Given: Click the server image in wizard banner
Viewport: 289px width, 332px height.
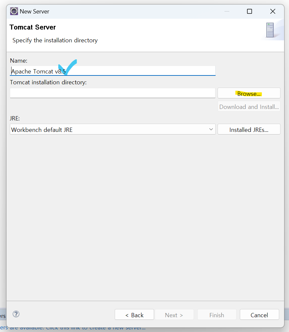Looking at the screenshot, I should [x=270, y=30].
